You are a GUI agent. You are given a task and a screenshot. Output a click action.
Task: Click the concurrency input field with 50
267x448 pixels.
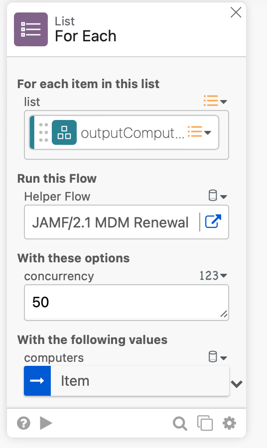click(127, 302)
